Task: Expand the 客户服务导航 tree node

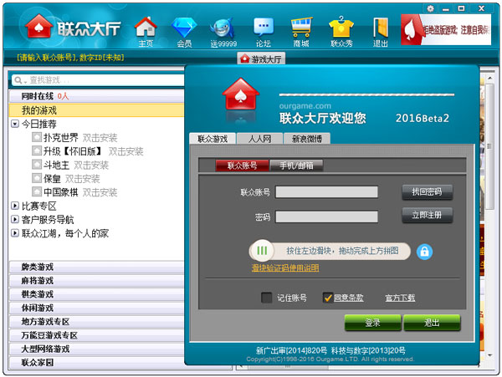Action: pyautogui.click(x=15, y=219)
